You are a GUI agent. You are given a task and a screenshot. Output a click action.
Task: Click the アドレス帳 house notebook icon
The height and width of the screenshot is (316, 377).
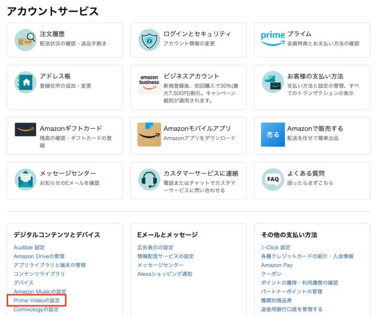(x=26, y=82)
